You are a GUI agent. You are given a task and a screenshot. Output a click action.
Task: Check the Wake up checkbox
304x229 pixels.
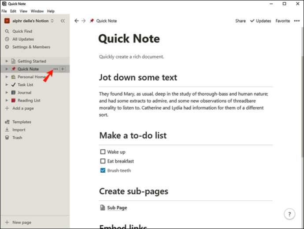(x=103, y=152)
